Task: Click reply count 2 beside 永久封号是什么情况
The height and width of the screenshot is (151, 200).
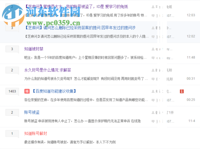Action: (12, 70)
